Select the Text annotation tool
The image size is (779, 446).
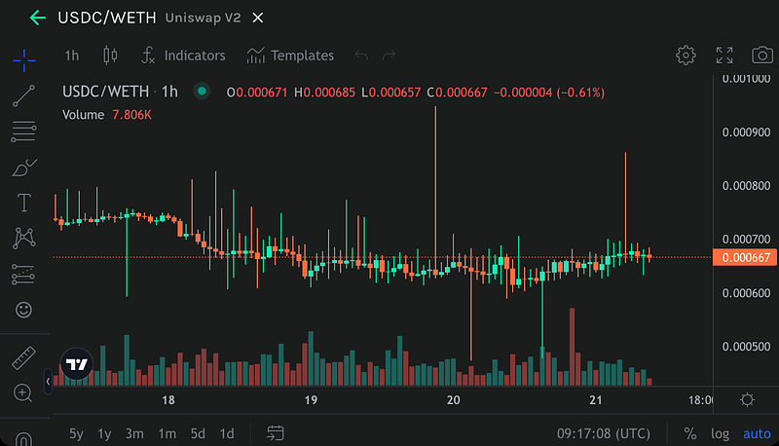pos(23,204)
